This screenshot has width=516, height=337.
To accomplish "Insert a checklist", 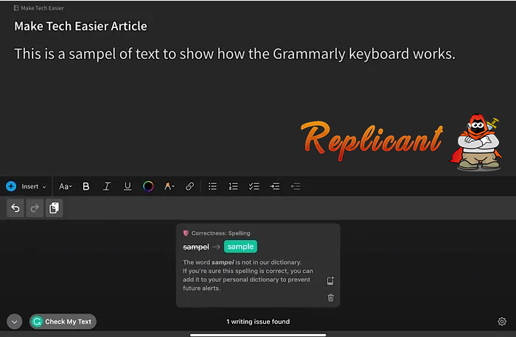I will [x=254, y=186].
